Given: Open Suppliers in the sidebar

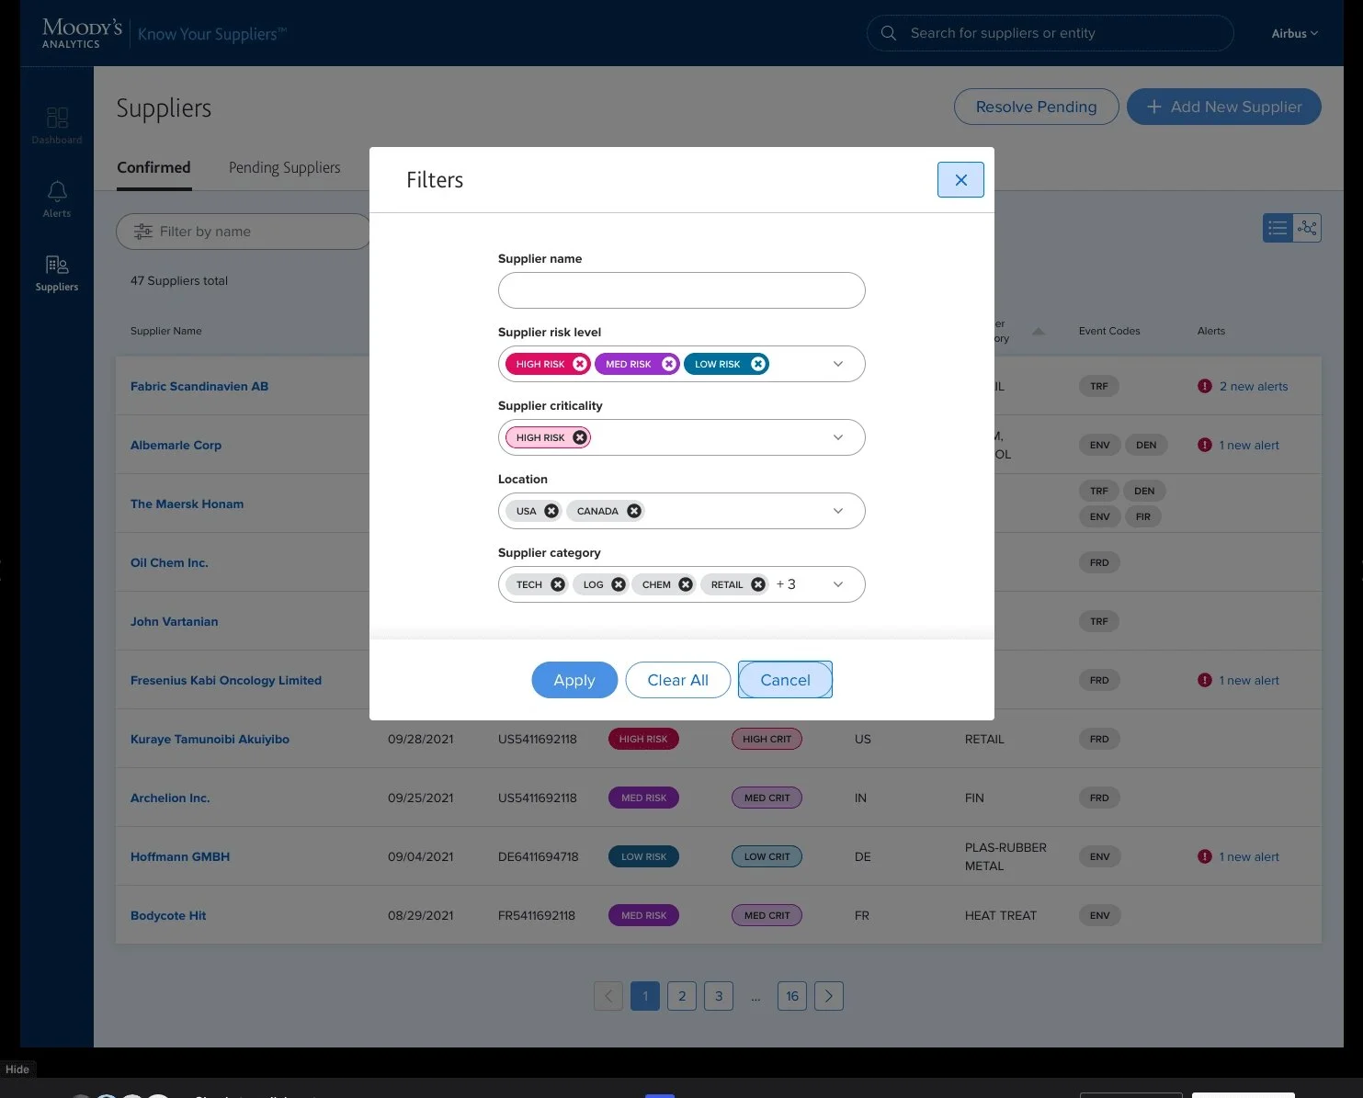Looking at the screenshot, I should (x=57, y=274).
